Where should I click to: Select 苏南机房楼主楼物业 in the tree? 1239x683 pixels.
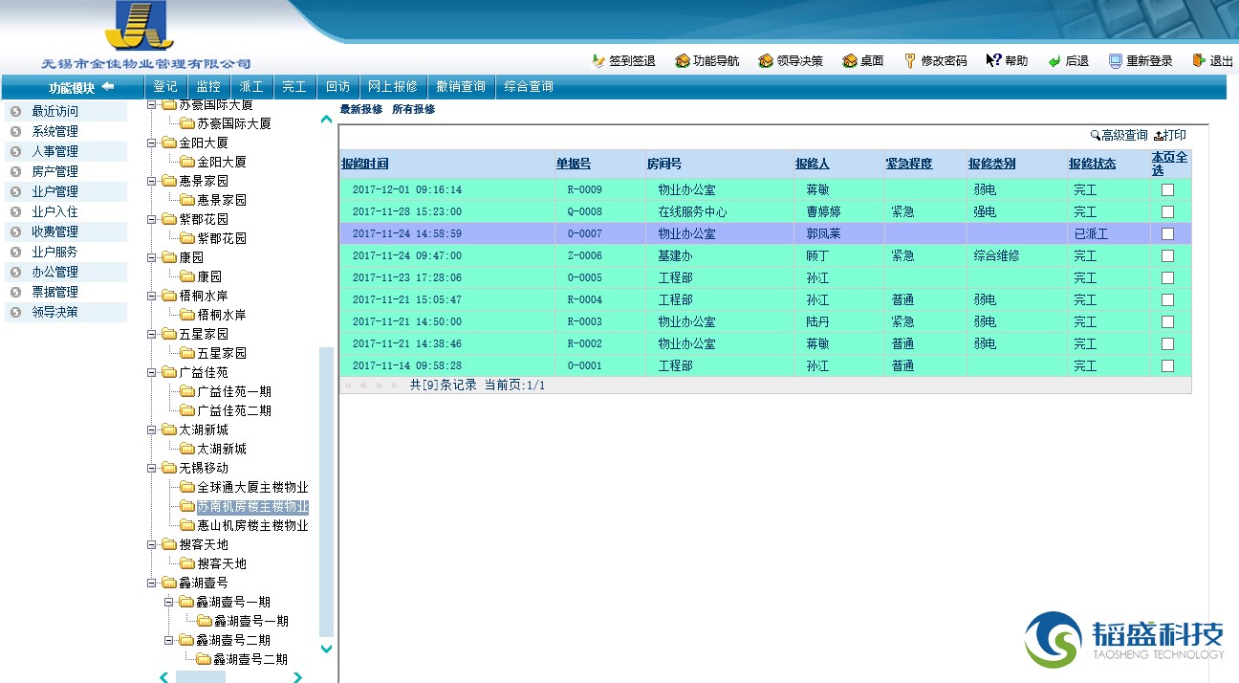(x=252, y=506)
